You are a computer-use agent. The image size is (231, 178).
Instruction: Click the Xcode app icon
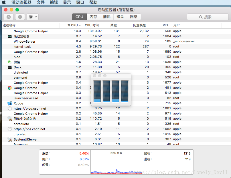coord(10,103)
